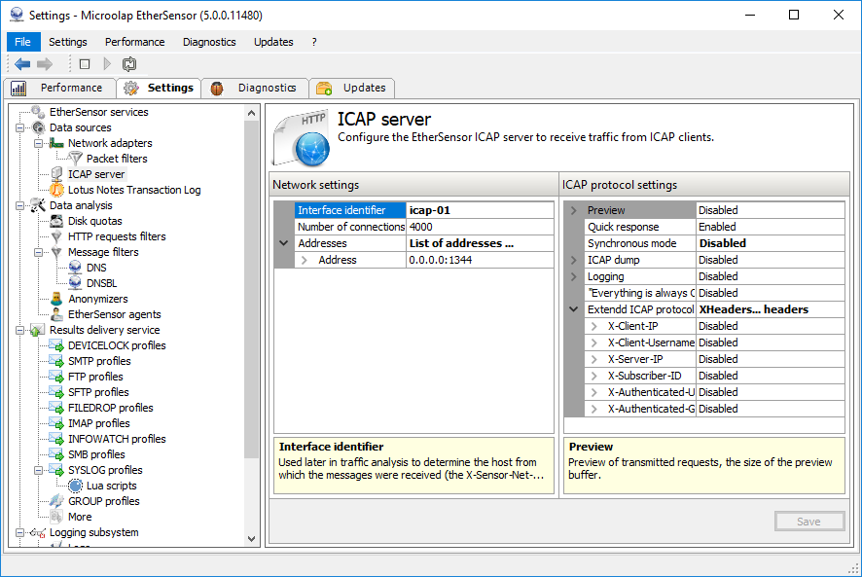Click the Network adapters icon

[x=56, y=143]
